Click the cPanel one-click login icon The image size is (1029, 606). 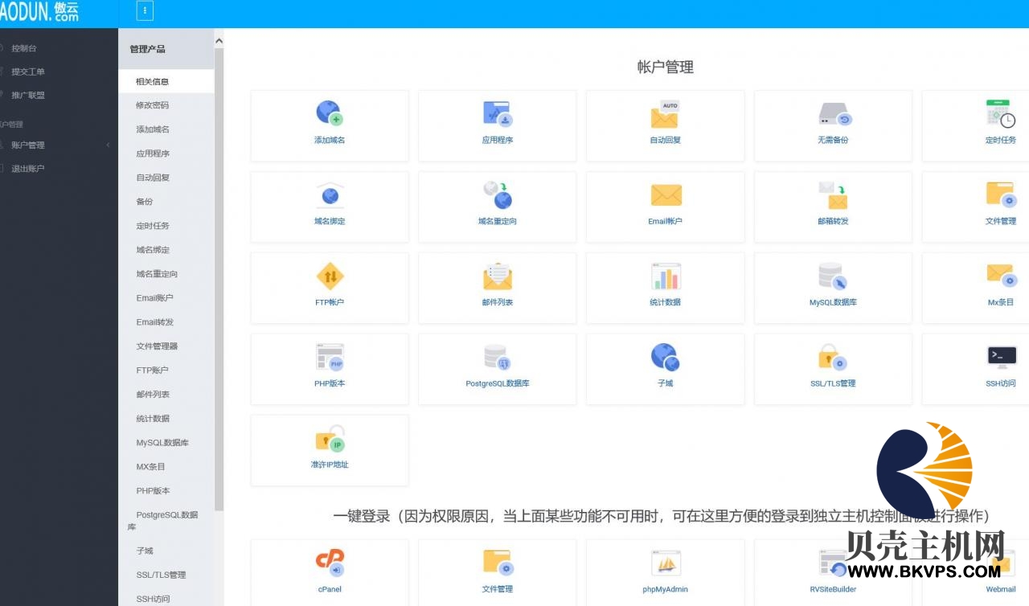[x=330, y=562]
